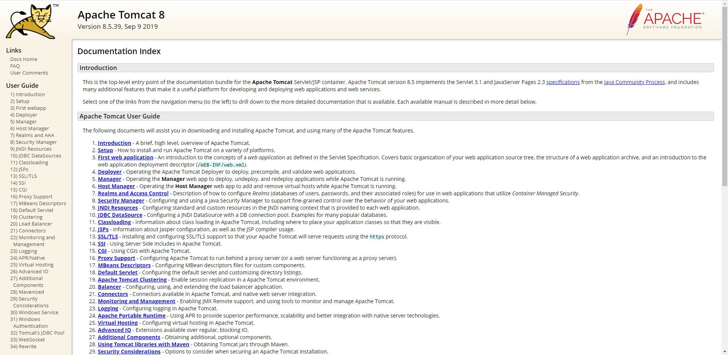Open Apache Tomcat Clustering link

click(x=132, y=280)
